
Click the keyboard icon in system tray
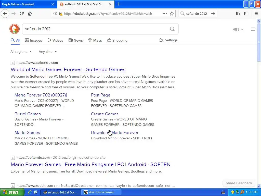(x=223, y=192)
